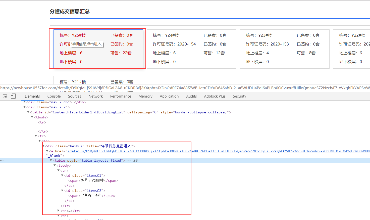This screenshot has height=220, width=370.
Task: Click 已签约：0套 in Y24 card
Action: [215, 44]
